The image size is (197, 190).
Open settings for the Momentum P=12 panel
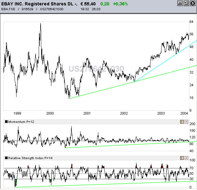[182, 122]
